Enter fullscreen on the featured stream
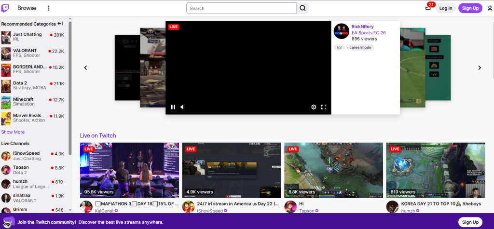 coord(324,107)
